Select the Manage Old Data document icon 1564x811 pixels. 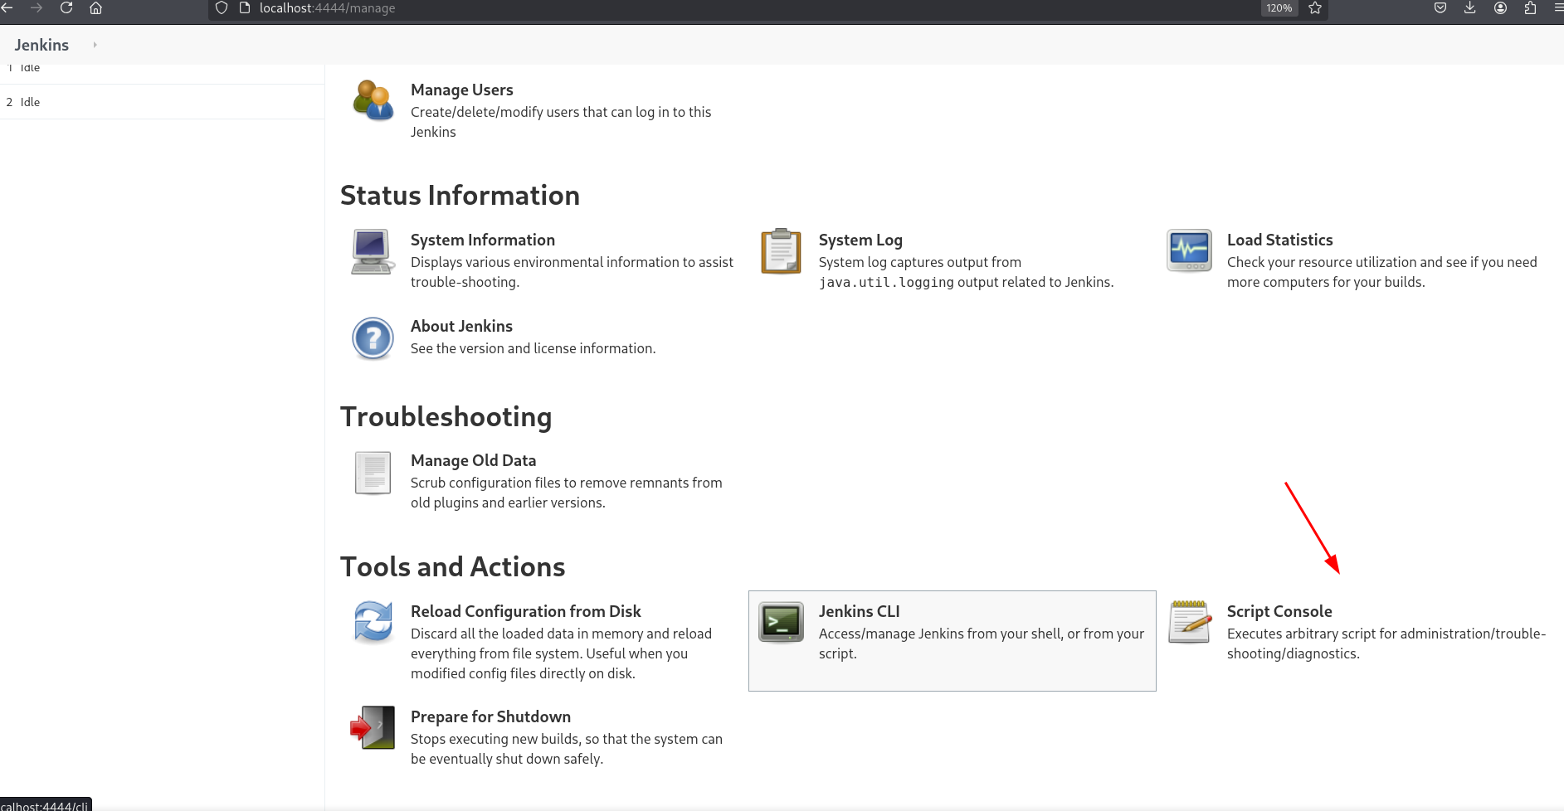[373, 473]
